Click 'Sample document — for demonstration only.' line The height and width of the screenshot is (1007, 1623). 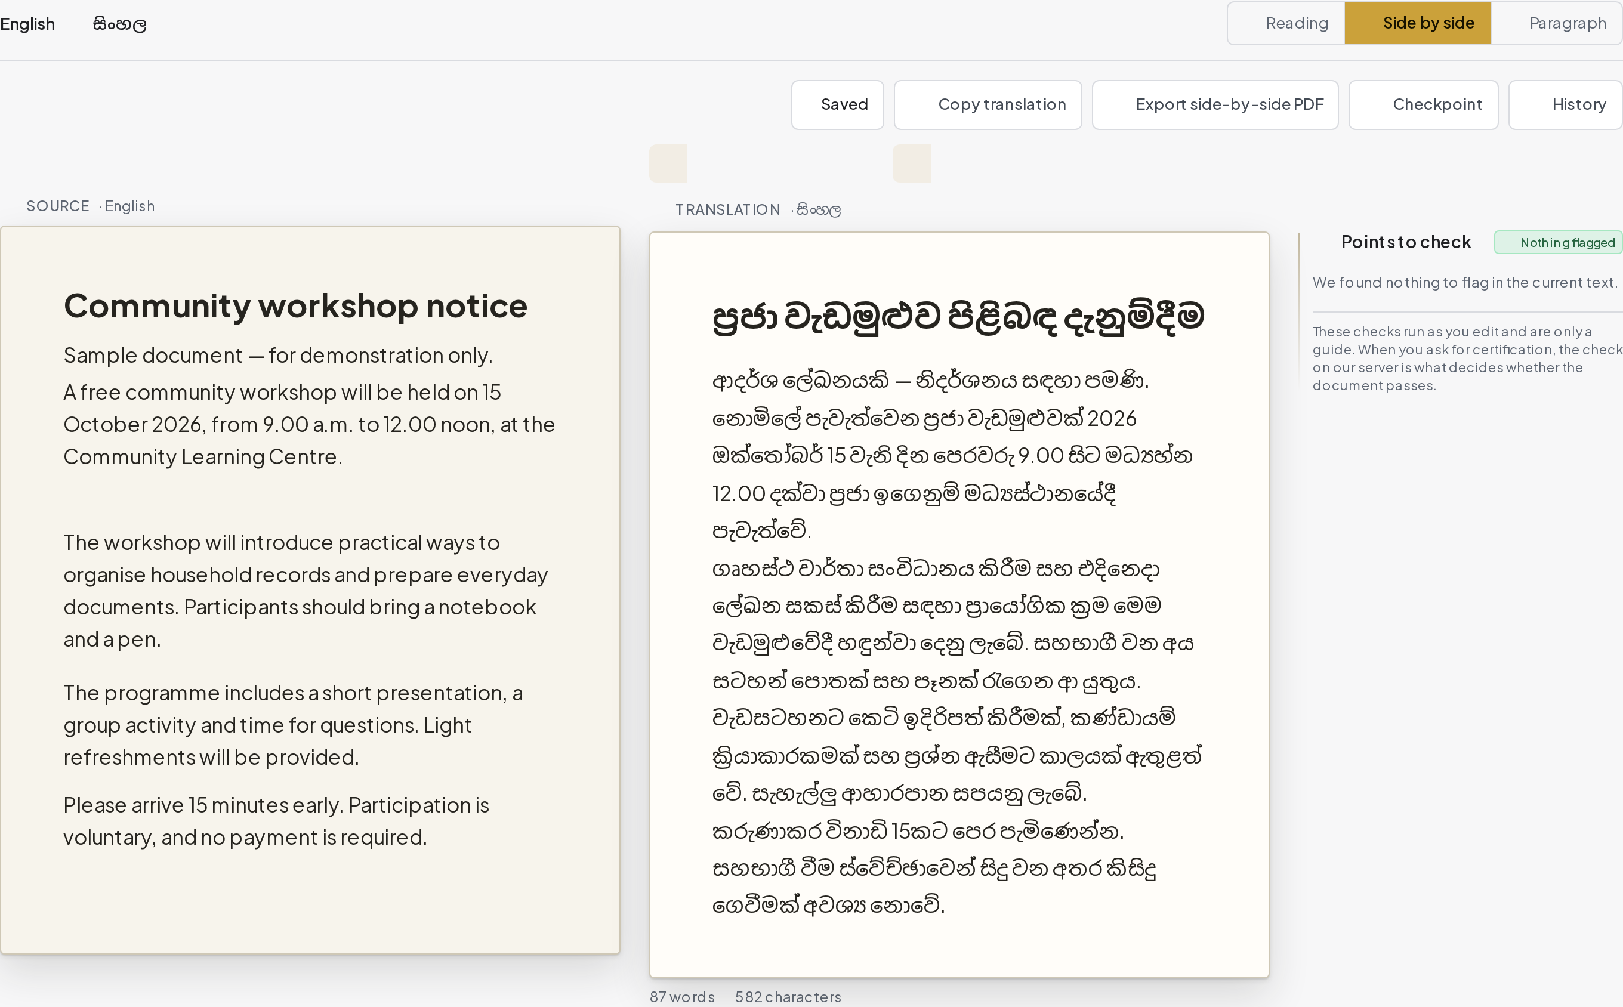pyautogui.click(x=277, y=355)
